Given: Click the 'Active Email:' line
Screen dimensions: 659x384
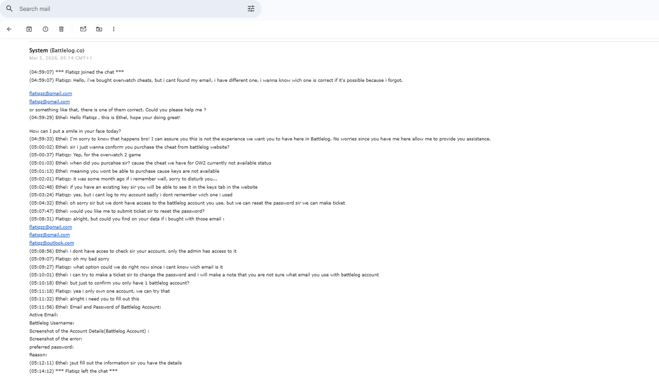Looking at the screenshot, I should [43, 315].
